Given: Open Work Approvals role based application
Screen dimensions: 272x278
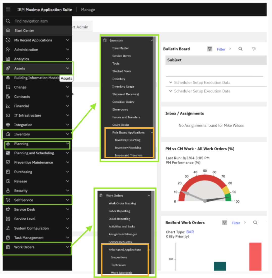Looking at the screenshot, I should point(122,273).
